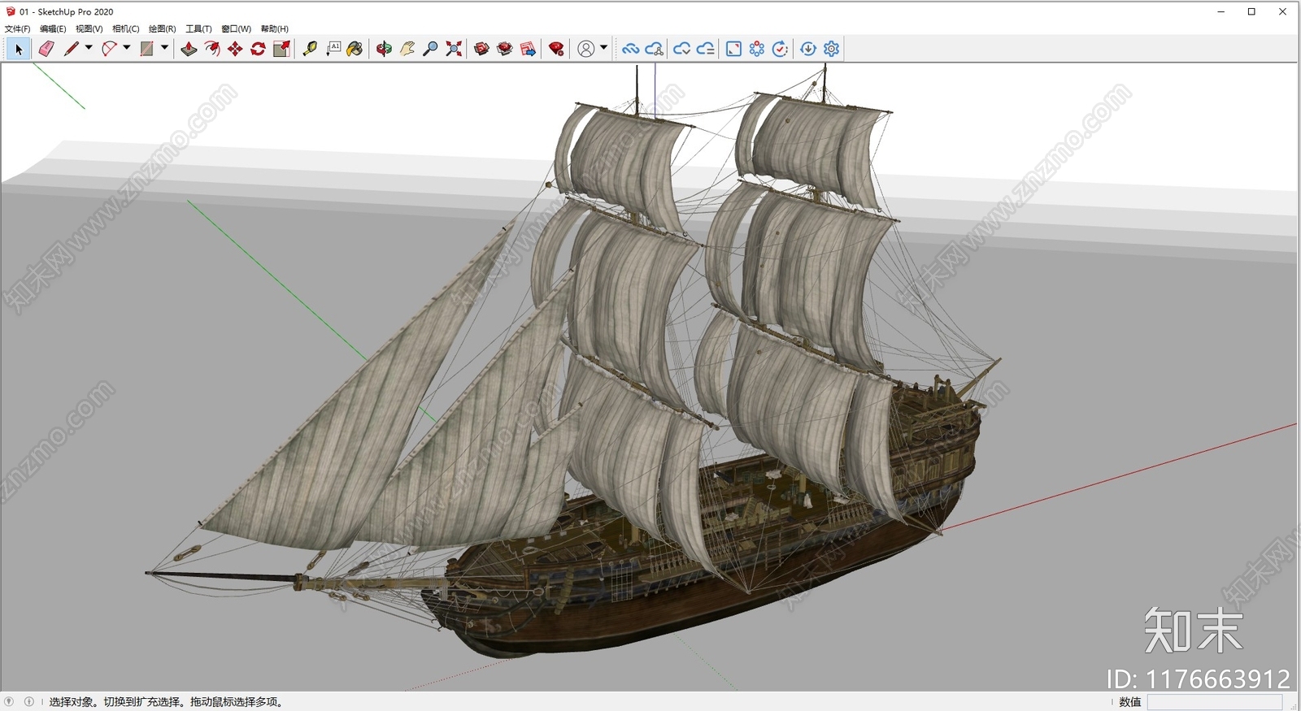The width and height of the screenshot is (1301, 711).
Task: Click the status bar question mark icon
Action: (x=9, y=701)
